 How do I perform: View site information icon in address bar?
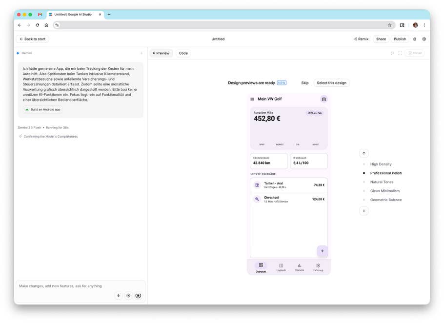point(57,25)
